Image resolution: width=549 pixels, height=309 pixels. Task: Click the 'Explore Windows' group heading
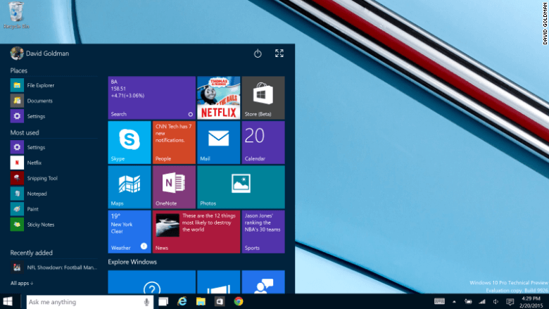(x=132, y=262)
